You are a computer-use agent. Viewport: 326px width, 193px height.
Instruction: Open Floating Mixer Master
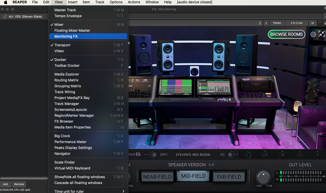pos(88,30)
